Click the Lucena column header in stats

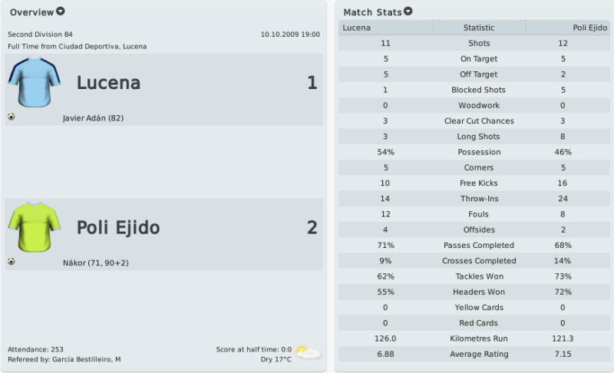pyautogui.click(x=386, y=28)
